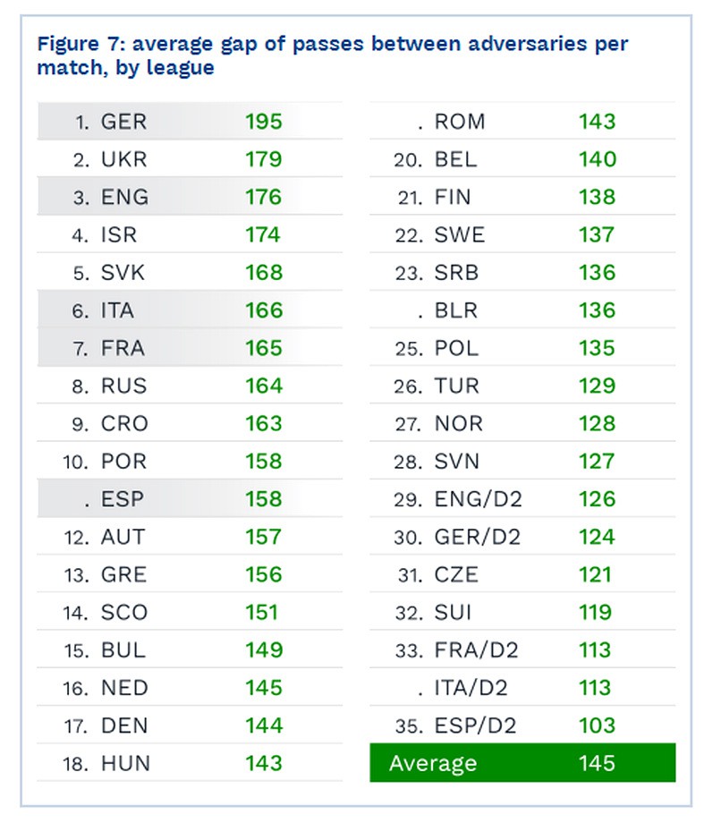
Task: Click the POR league label
Action: (x=124, y=462)
